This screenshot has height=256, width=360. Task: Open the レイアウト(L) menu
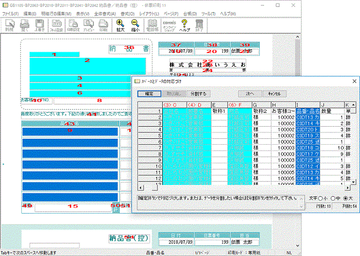[x=149, y=14]
